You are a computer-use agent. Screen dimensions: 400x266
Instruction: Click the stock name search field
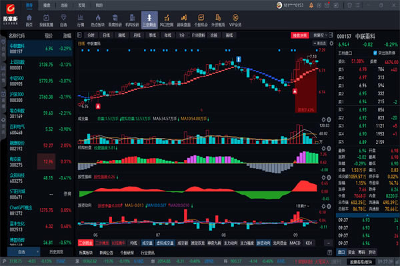click(x=361, y=261)
